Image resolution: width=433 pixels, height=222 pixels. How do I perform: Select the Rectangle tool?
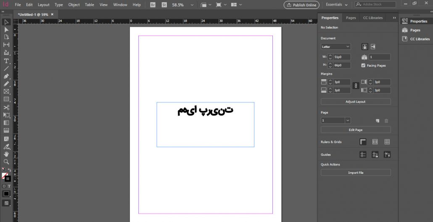click(6, 99)
